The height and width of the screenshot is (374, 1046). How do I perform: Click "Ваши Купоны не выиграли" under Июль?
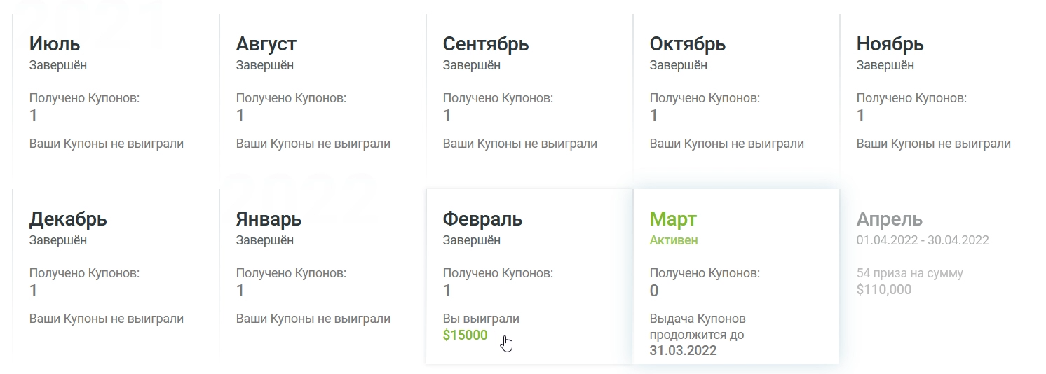(x=107, y=144)
